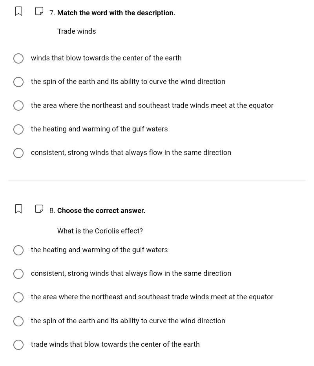
Task: Choose 'trade winds that blow towards the center' option
Action: click(x=18, y=345)
